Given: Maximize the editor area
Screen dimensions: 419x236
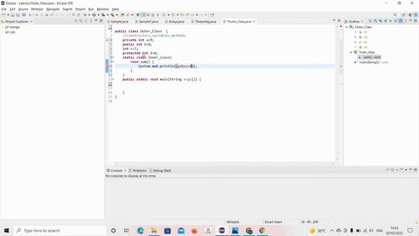Looking at the screenshot, I should point(339,20).
